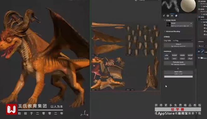Hide the folder layer using eye icon

(x=199, y=58)
